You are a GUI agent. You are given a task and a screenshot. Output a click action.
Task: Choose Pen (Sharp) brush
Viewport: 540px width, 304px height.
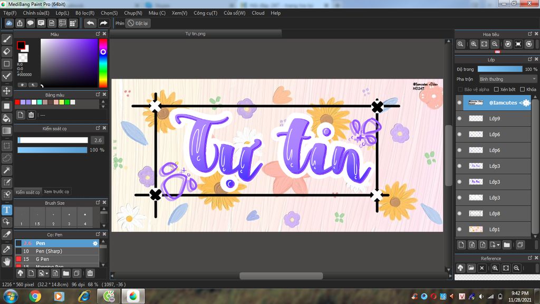(x=57, y=251)
